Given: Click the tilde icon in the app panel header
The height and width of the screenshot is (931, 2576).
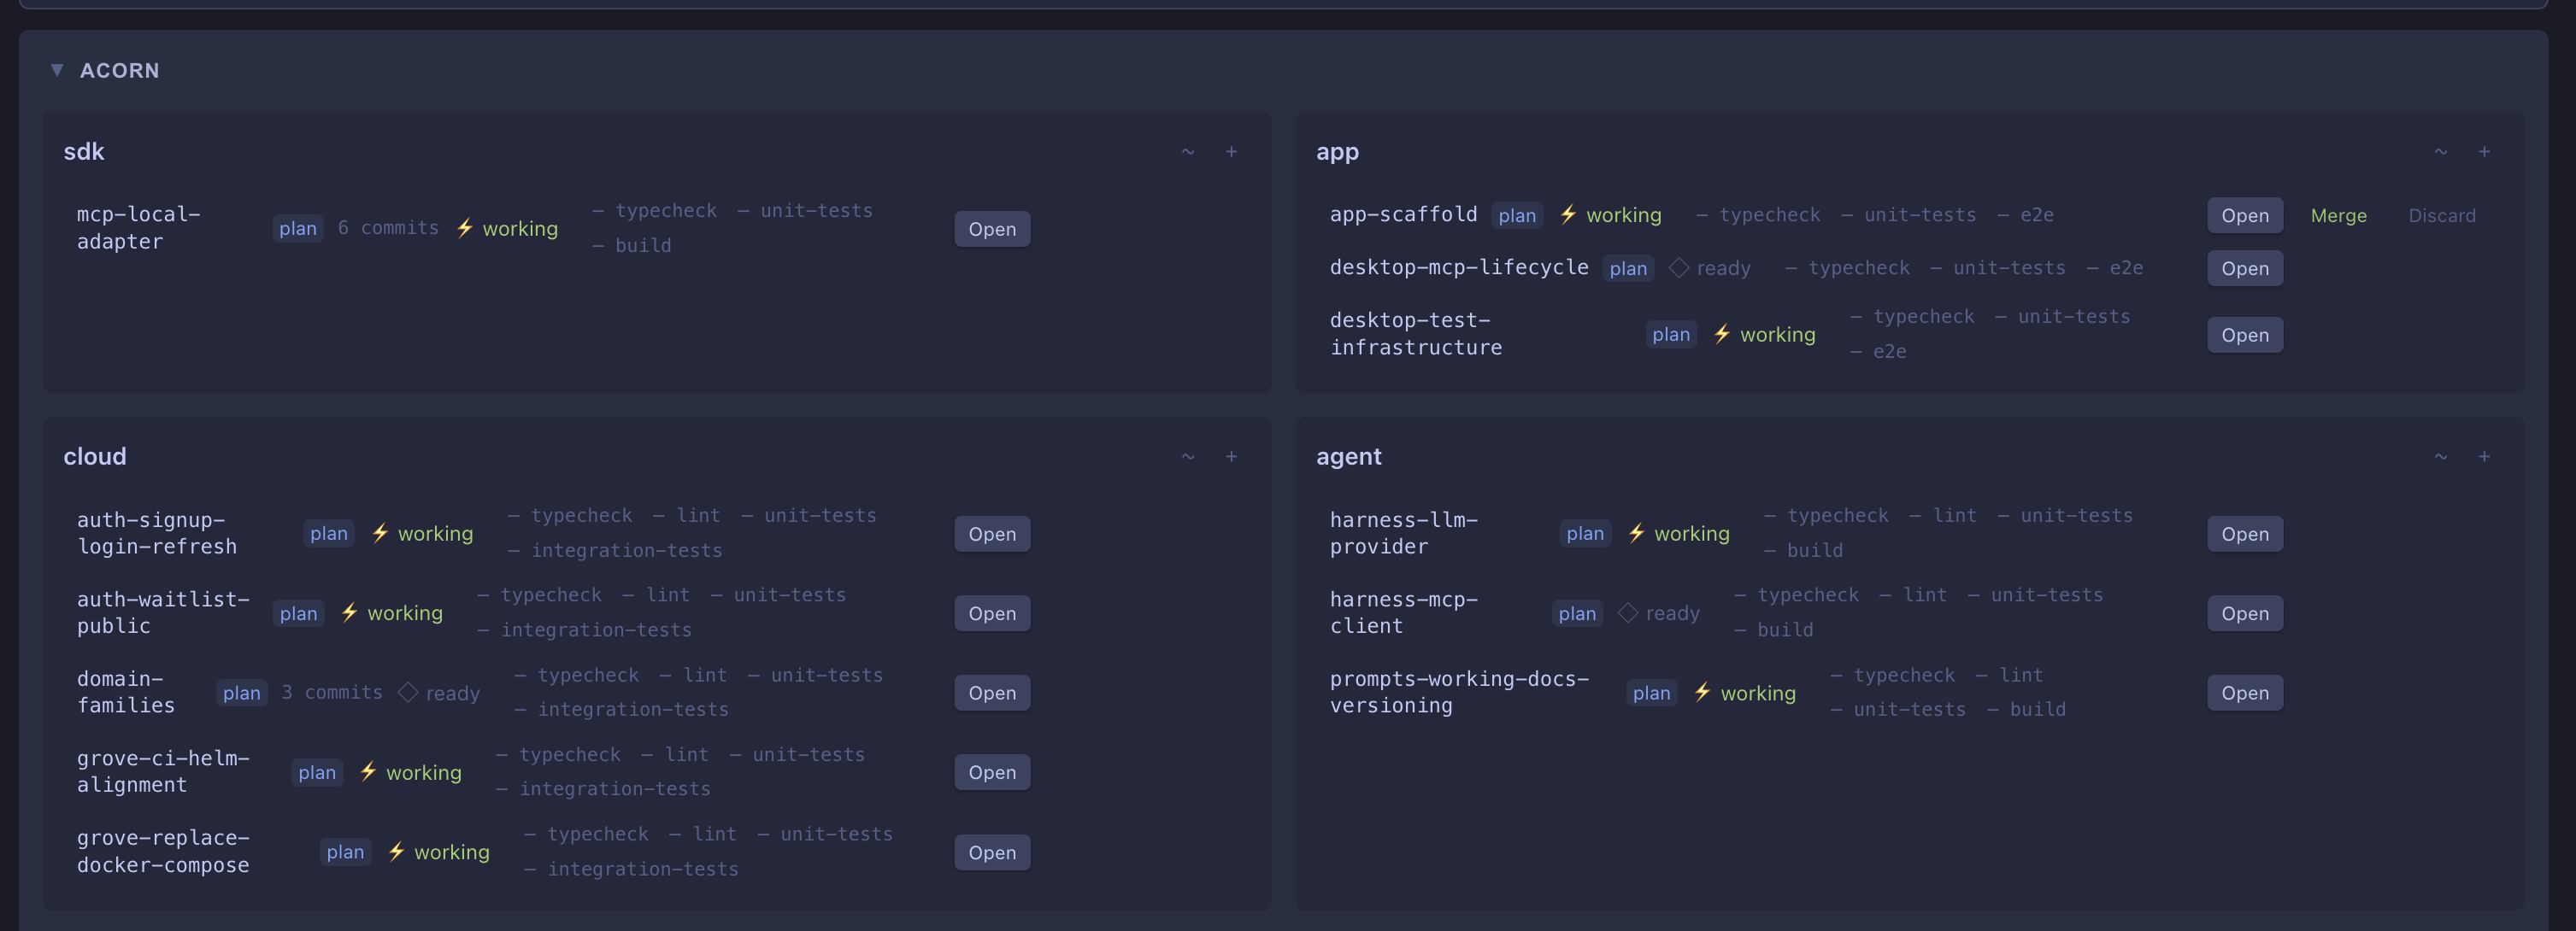Looking at the screenshot, I should point(2440,152).
